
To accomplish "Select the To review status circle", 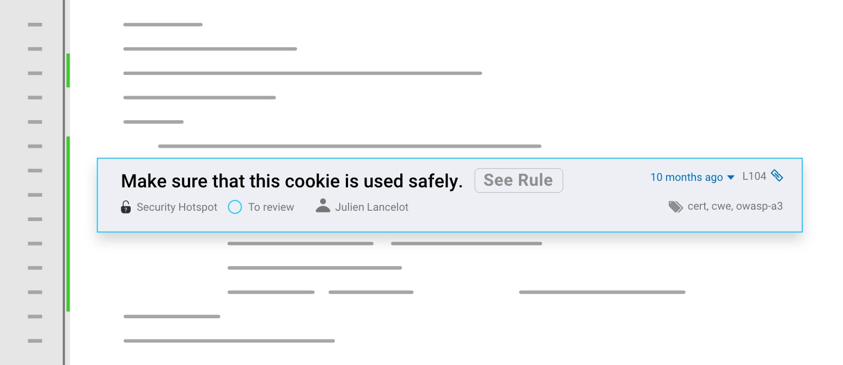I will coord(235,207).
